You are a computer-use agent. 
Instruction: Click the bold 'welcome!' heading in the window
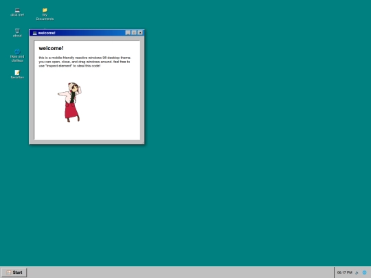[51, 48]
